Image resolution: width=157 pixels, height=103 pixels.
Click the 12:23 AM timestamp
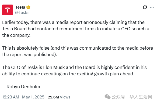coord(11,97)
